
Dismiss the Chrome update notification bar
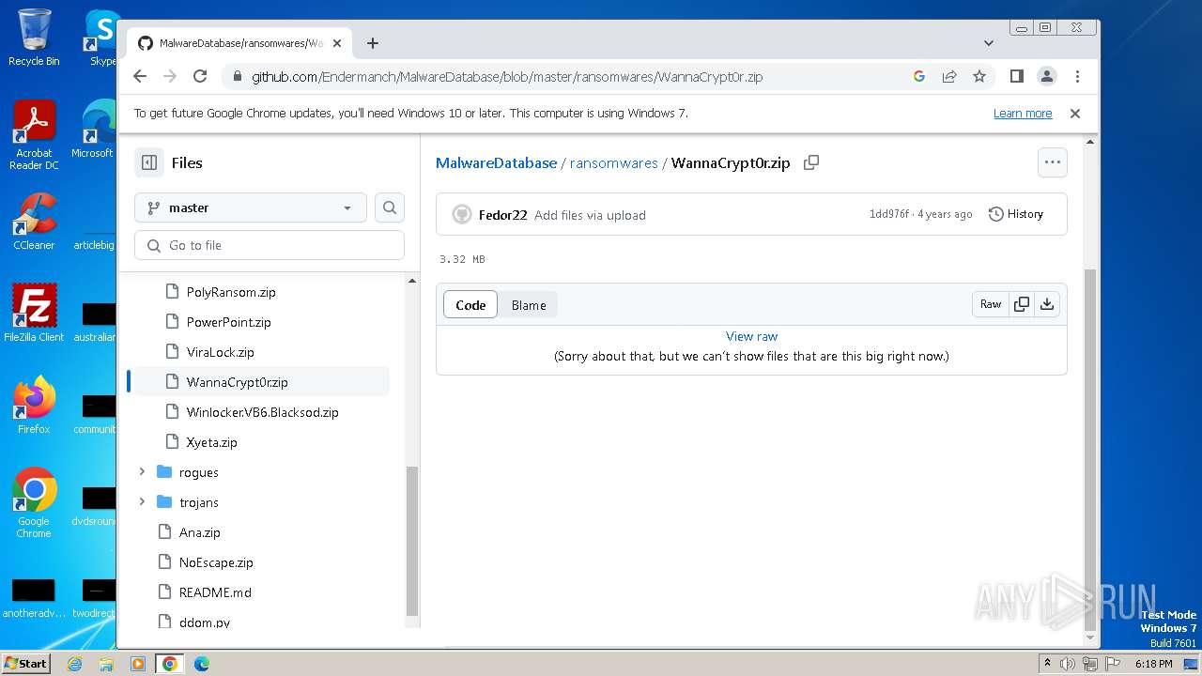pyautogui.click(x=1075, y=113)
